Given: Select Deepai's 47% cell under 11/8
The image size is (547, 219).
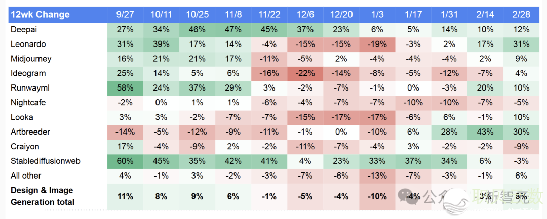Looking at the screenshot, I should (x=233, y=30).
